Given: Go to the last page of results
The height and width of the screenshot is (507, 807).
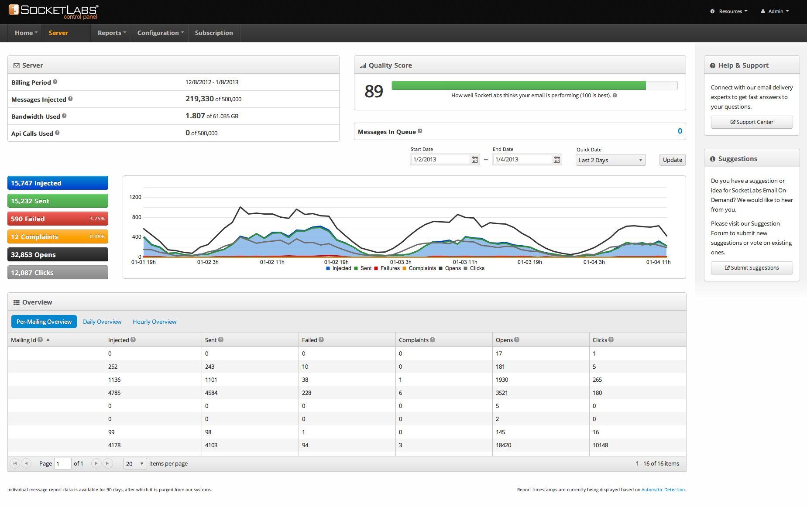Looking at the screenshot, I should (x=107, y=463).
